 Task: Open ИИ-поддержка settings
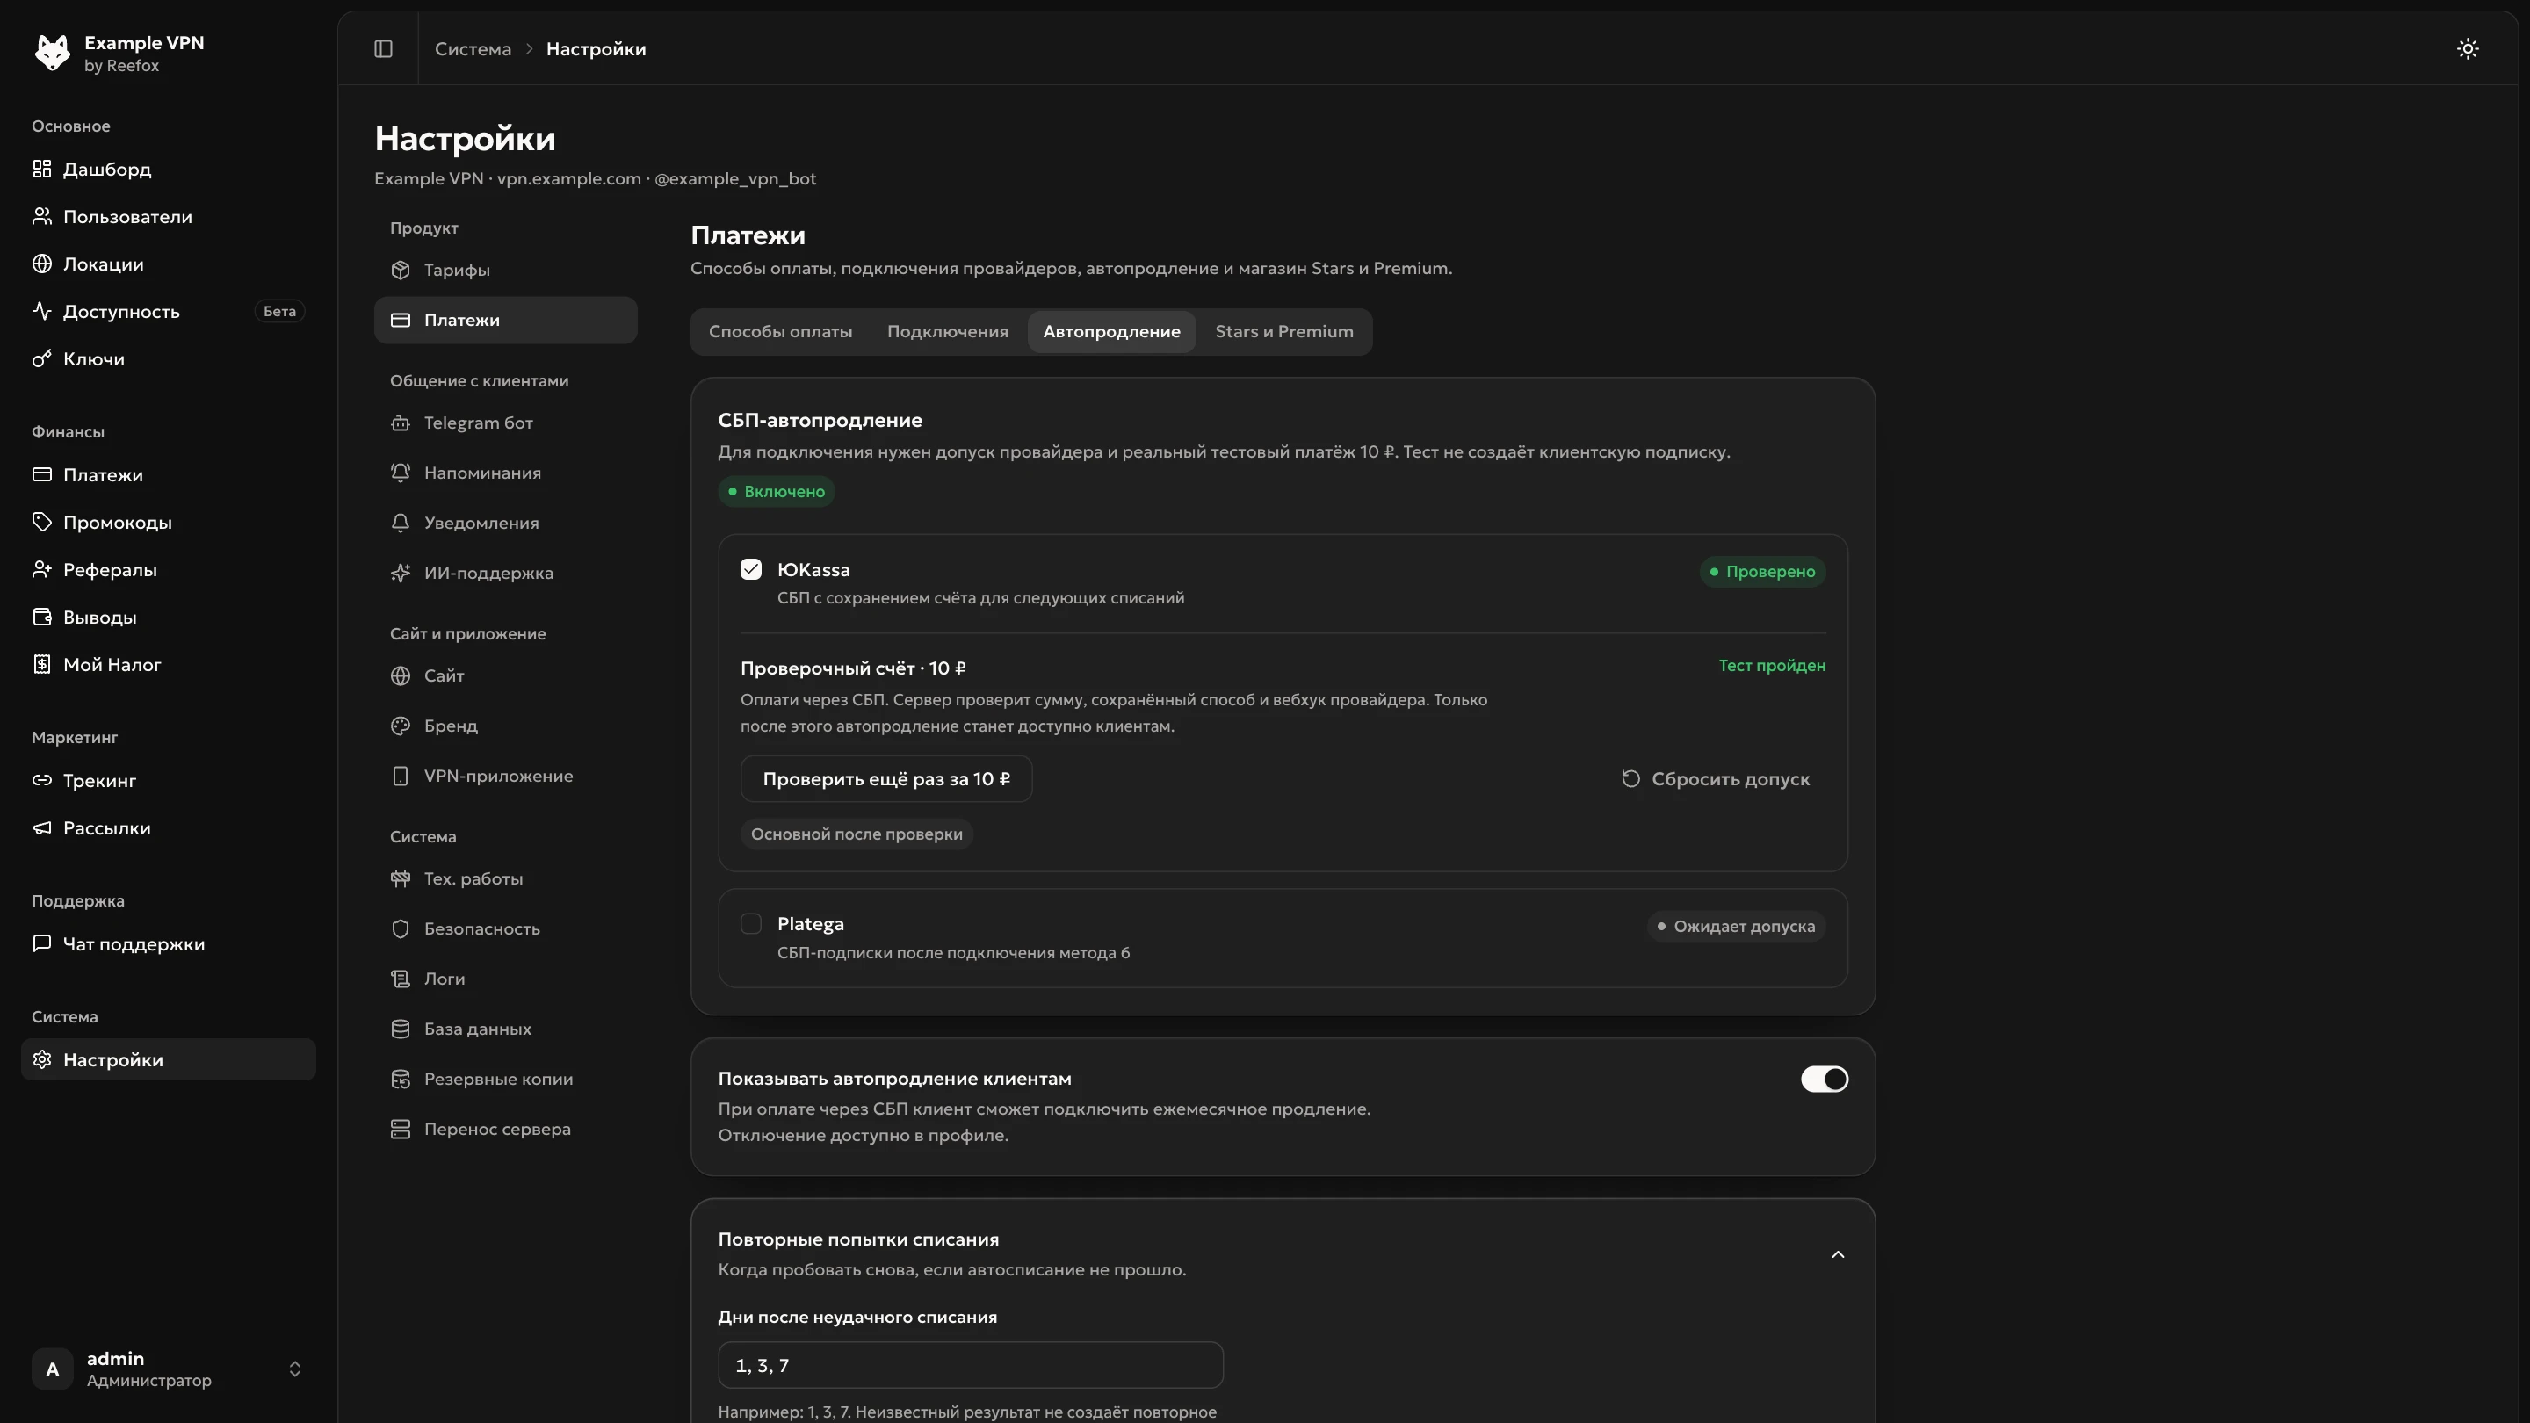505,574
